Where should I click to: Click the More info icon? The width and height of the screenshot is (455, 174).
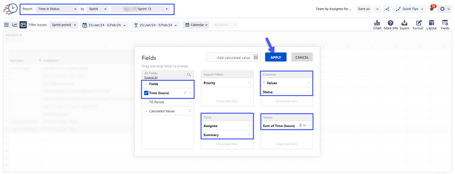[391, 25]
